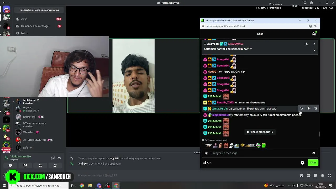Share your screen in Discord
The height and width of the screenshot is (189, 336).
[x=25, y=166]
